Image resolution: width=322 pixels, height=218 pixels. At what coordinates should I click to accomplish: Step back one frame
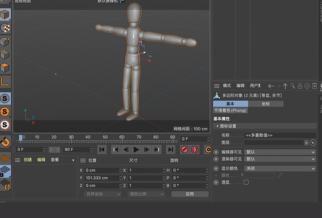coord(126,150)
